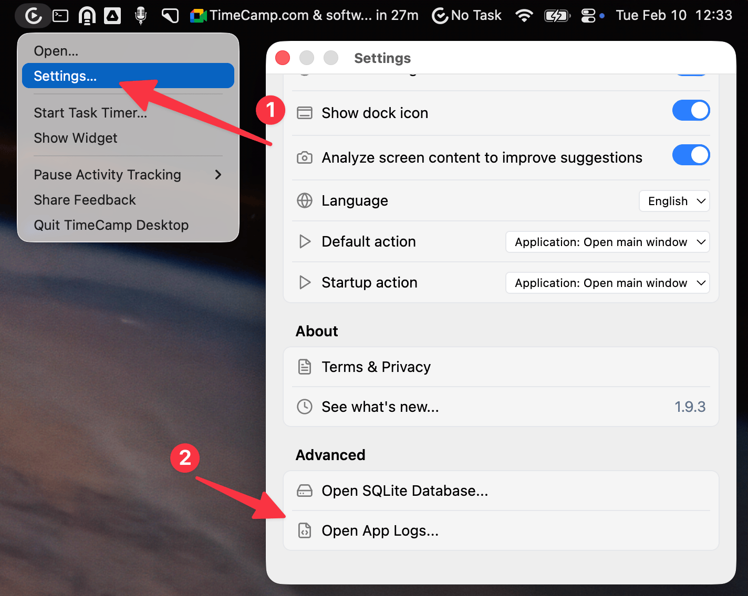The height and width of the screenshot is (596, 748).
Task: Click the microphone icon in the menu bar
Action: [x=140, y=15]
